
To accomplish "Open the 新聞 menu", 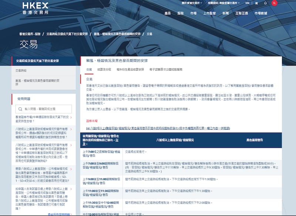I will click(x=225, y=13).
